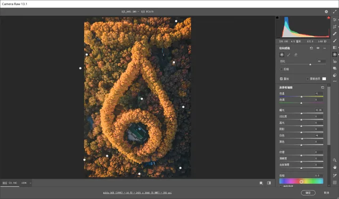This screenshot has height=199, width=339.
Task: Select the Spot Removal healing tool
Action: tap(335, 33)
